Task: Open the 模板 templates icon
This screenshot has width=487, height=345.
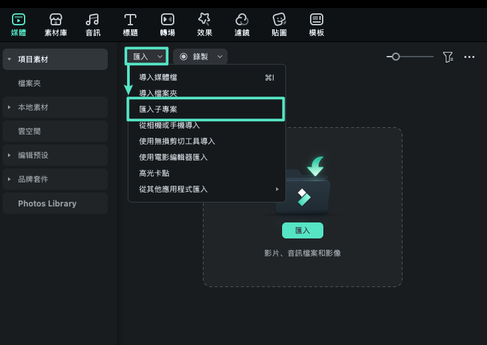Action: [317, 19]
